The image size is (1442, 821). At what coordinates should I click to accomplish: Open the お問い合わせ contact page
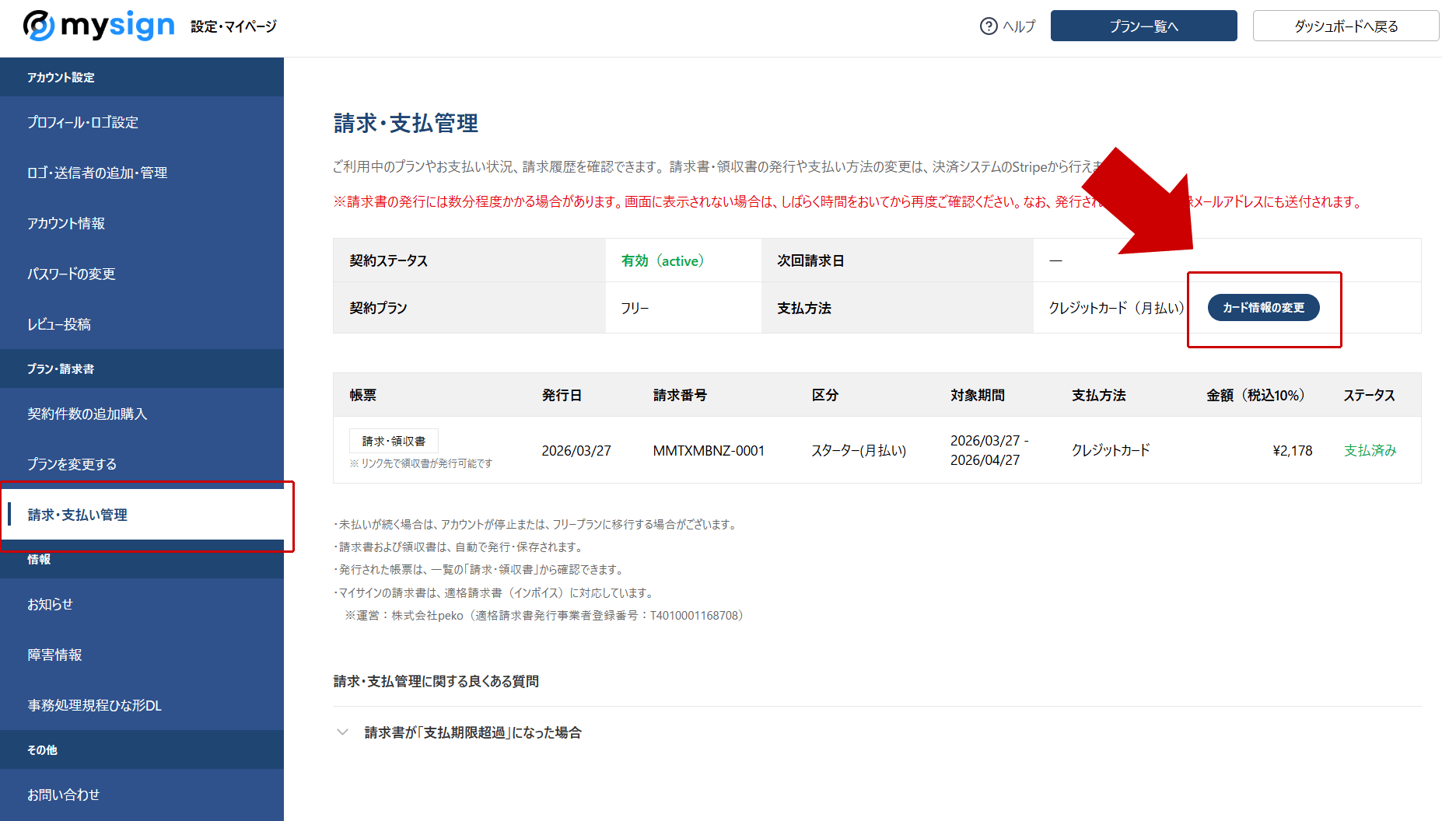63,795
